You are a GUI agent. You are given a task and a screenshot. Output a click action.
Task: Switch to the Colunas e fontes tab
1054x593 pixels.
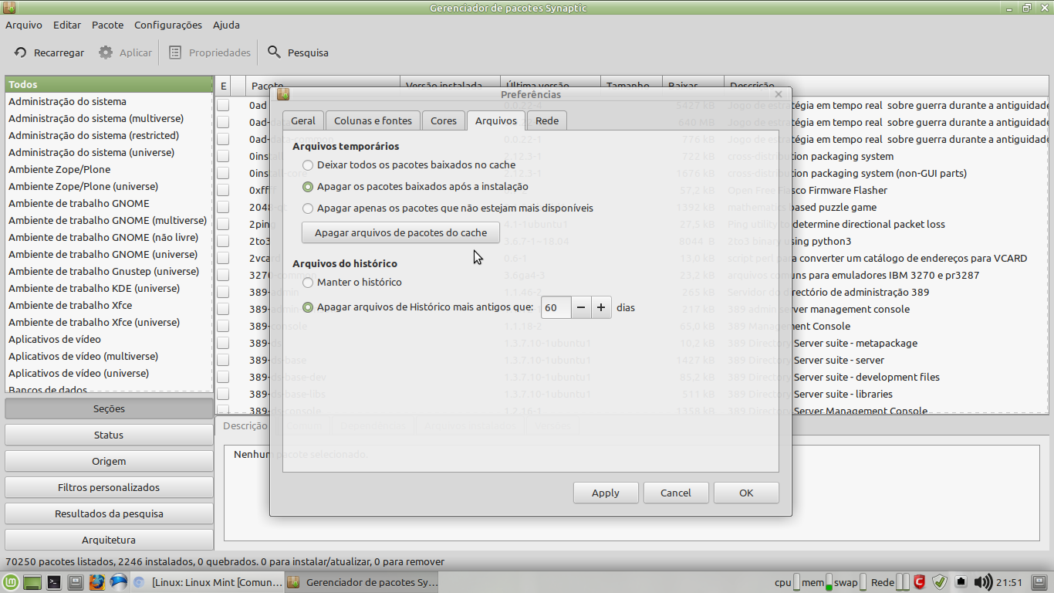coord(373,120)
